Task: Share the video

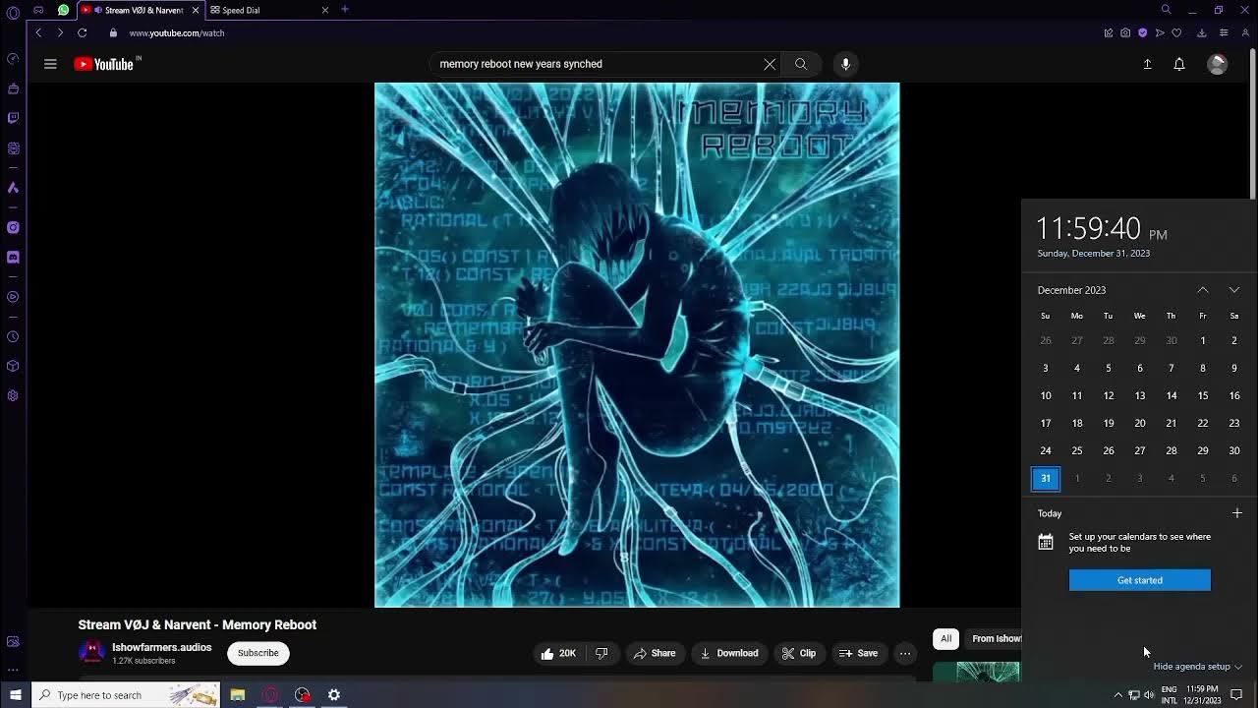Action: (x=655, y=653)
